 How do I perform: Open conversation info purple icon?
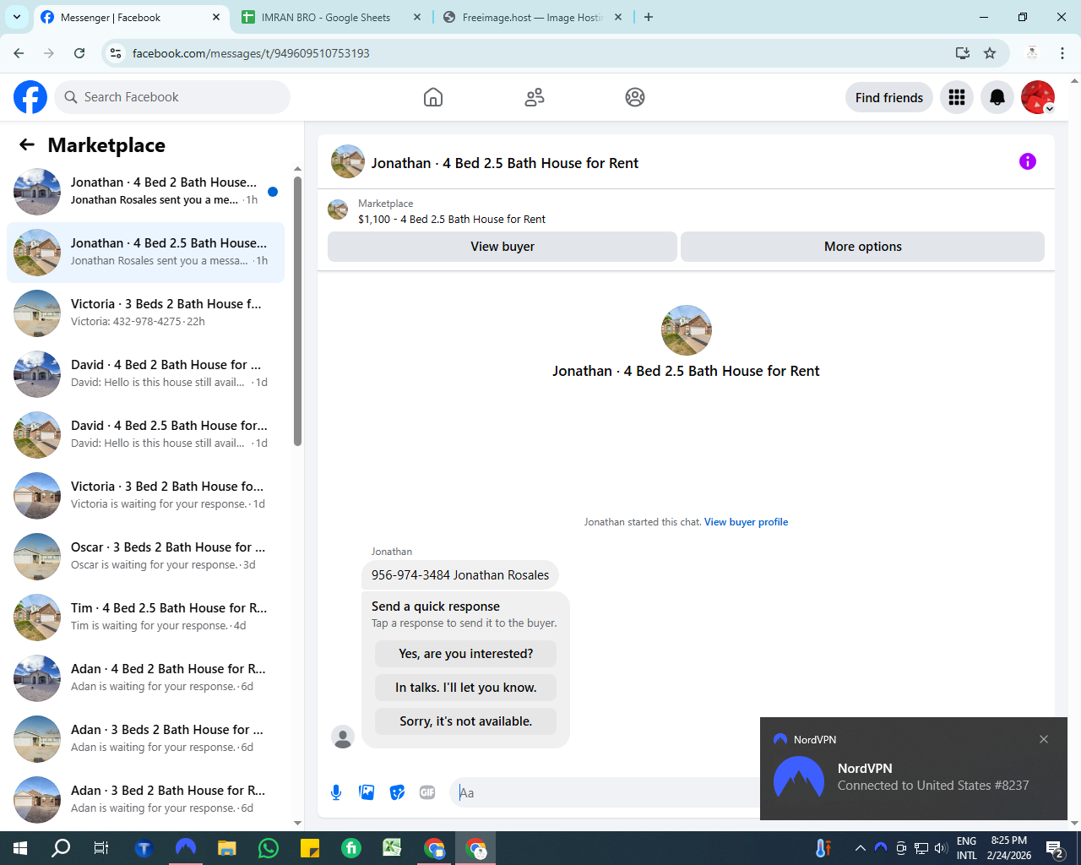point(1028,161)
